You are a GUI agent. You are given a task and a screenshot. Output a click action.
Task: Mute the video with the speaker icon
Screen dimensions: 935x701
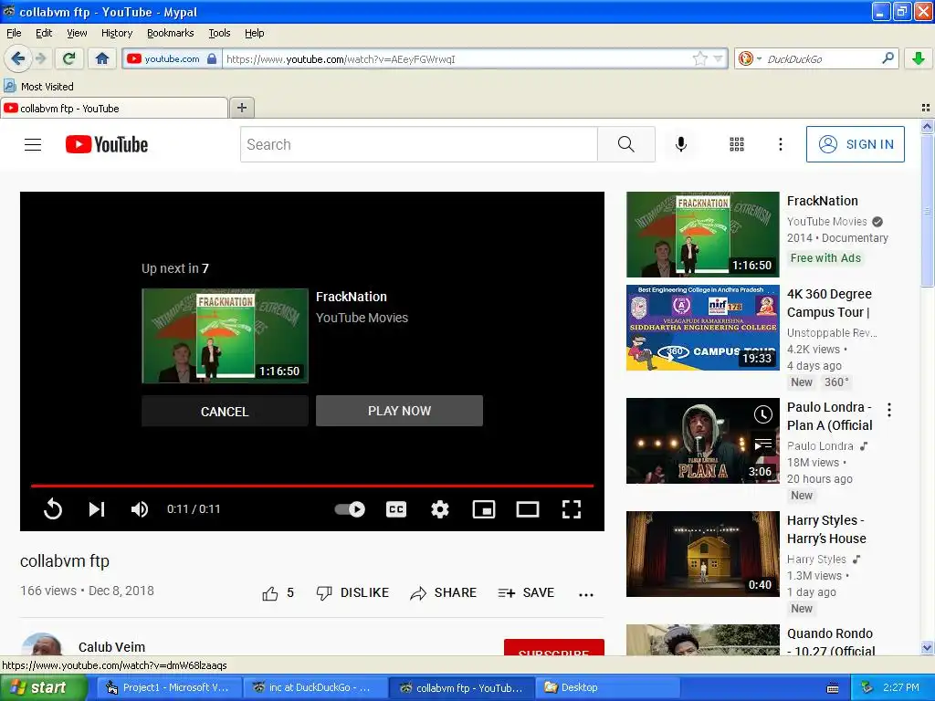140,509
